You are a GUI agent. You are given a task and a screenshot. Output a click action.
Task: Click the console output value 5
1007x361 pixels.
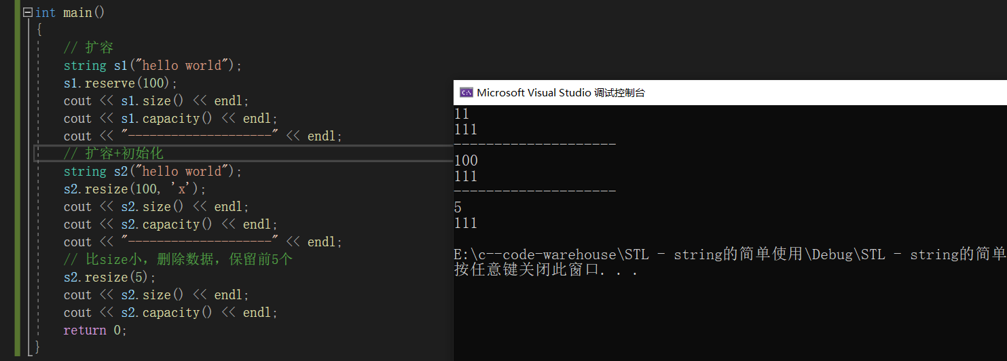coord(458,208)
